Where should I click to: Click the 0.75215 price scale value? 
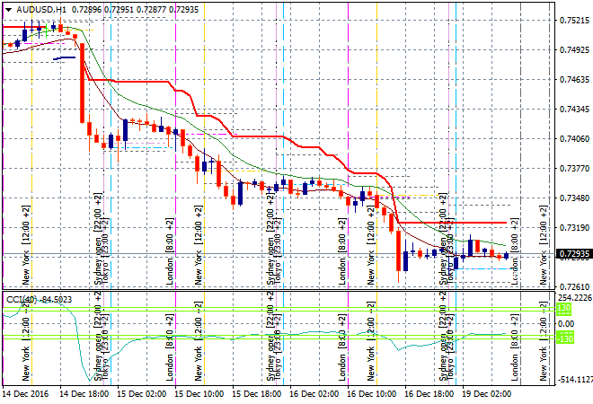pyautogui.click(x=574, y=21)
